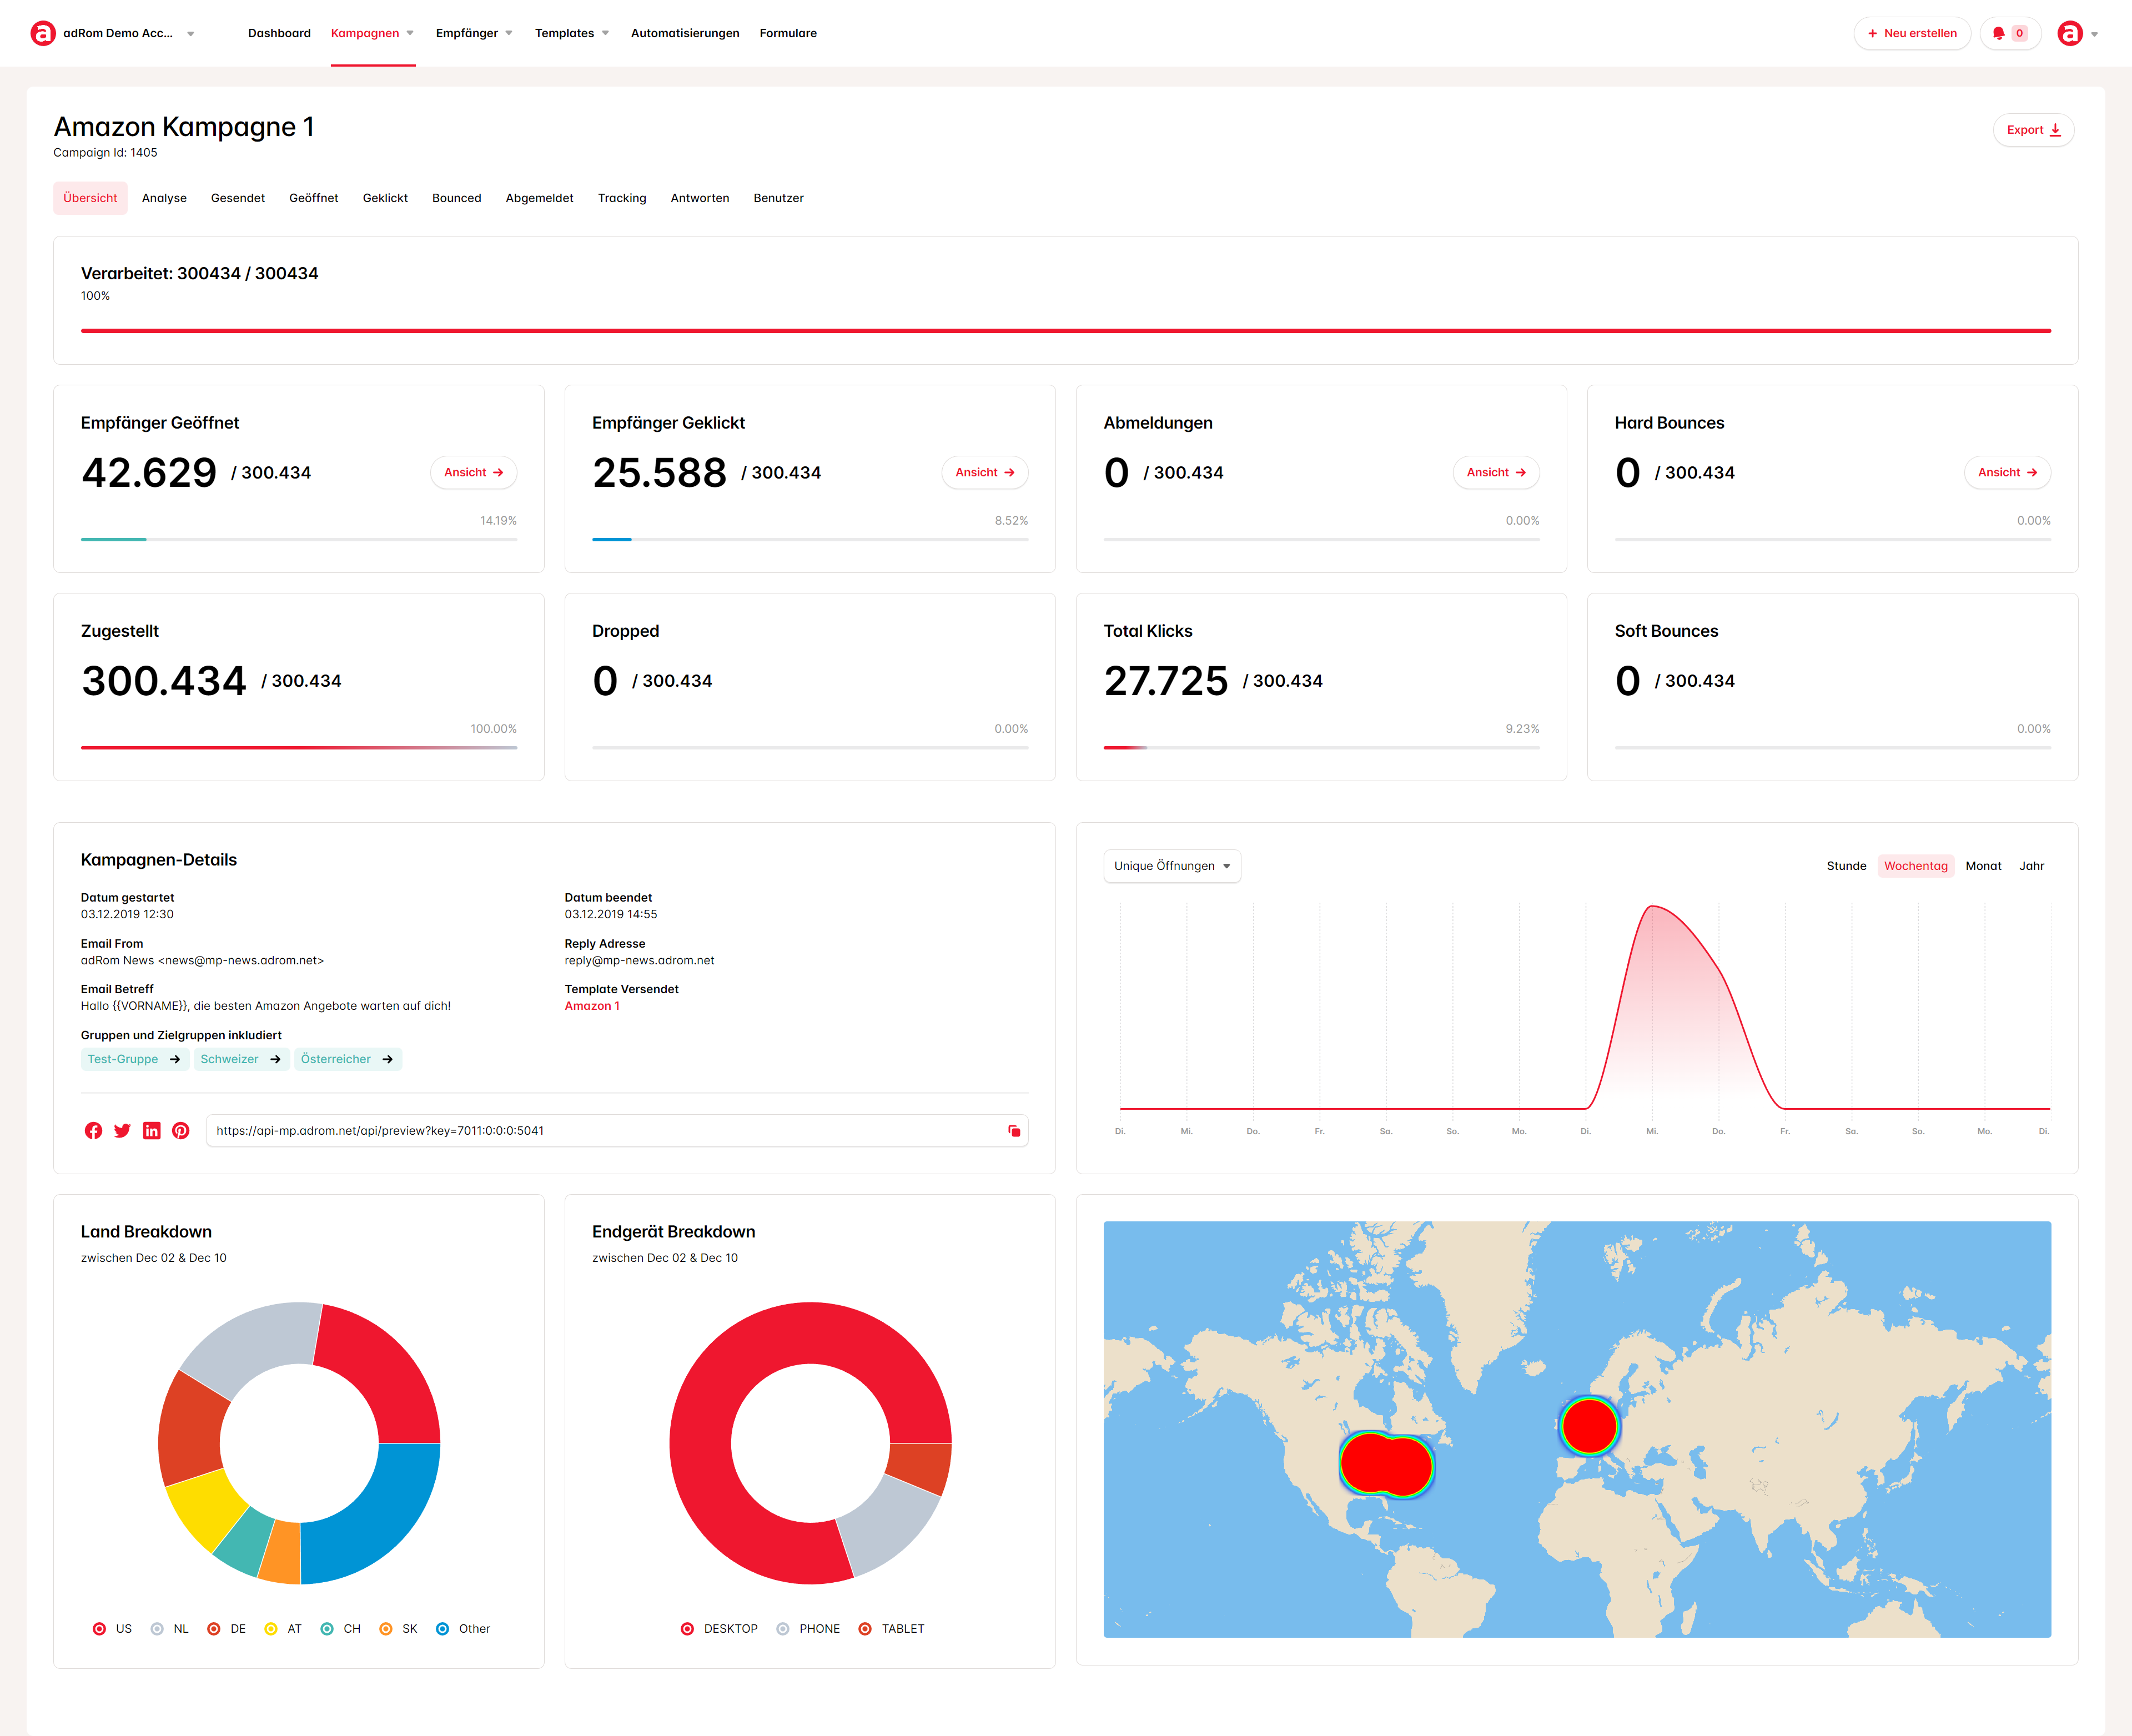This screenshot has height=1736, width=2132.
Task: Select Stunde chart interval
Action: 1846,866
